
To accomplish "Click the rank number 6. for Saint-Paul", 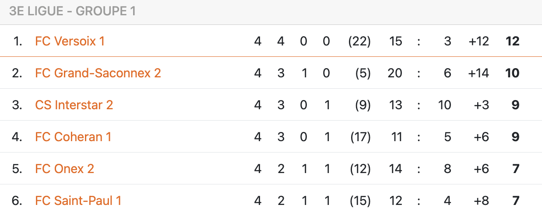I will pos(17,201).
